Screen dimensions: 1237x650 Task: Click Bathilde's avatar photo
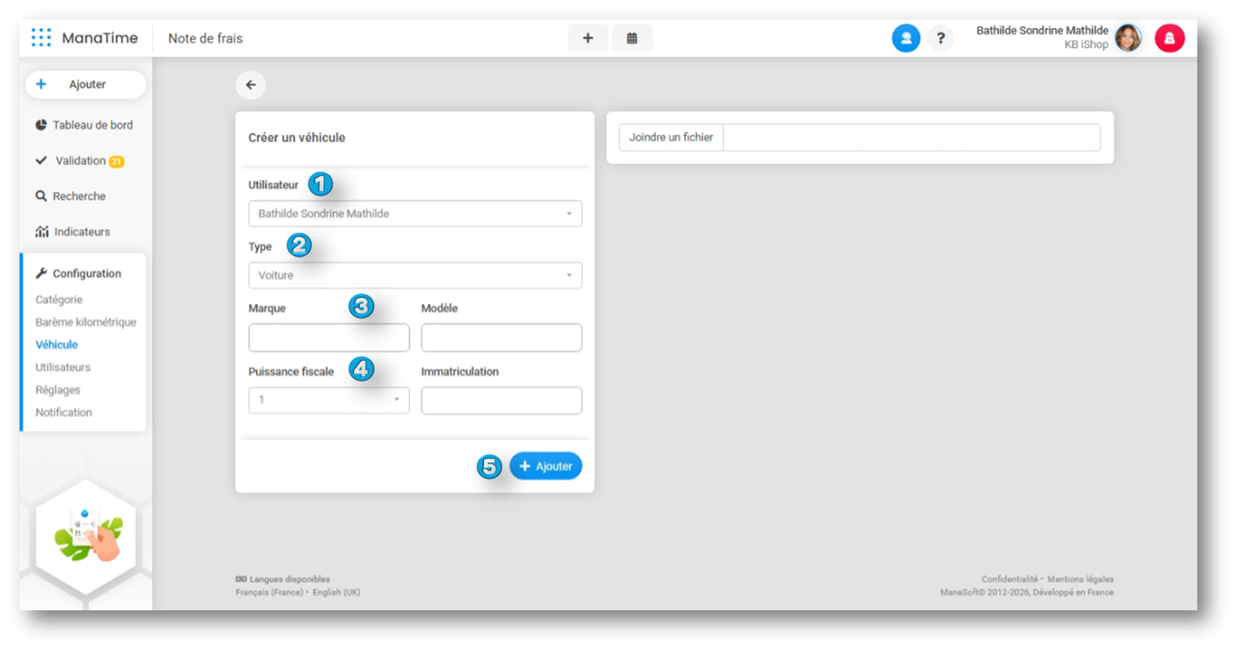[1128, 38]
